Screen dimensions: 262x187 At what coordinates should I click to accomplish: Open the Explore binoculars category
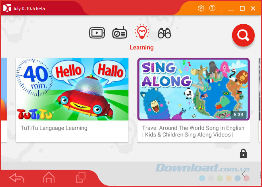164,33
